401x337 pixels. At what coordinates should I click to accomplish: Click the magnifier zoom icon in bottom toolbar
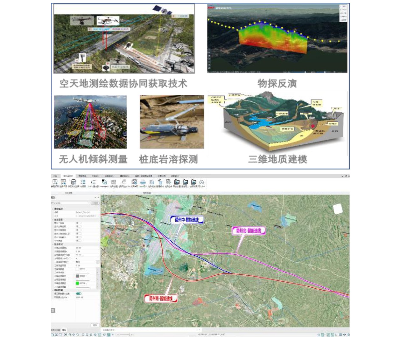coord(78,334)
